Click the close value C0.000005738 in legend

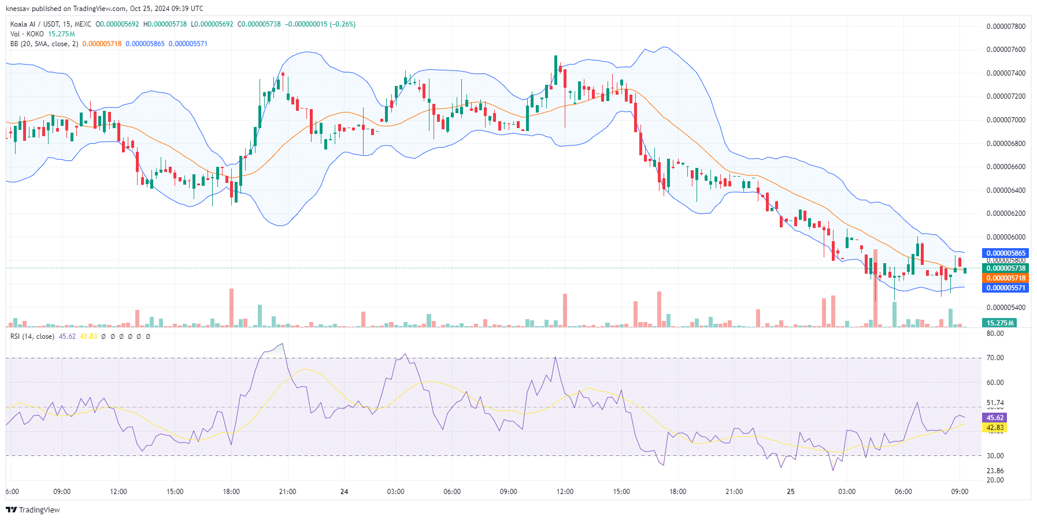point(260,24)
